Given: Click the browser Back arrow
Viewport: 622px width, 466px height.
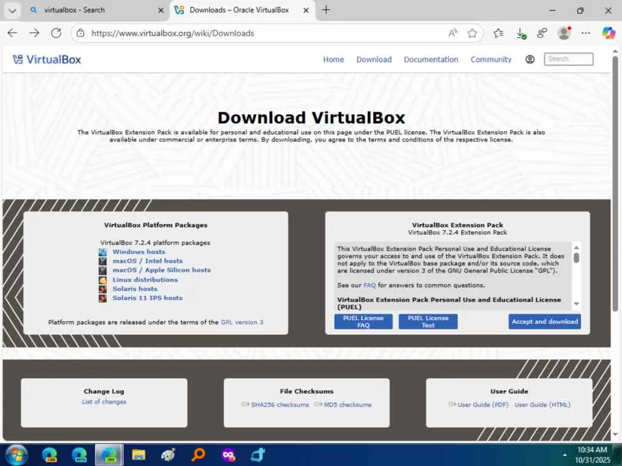Looking at the screenshot, I should coord(12,33).
